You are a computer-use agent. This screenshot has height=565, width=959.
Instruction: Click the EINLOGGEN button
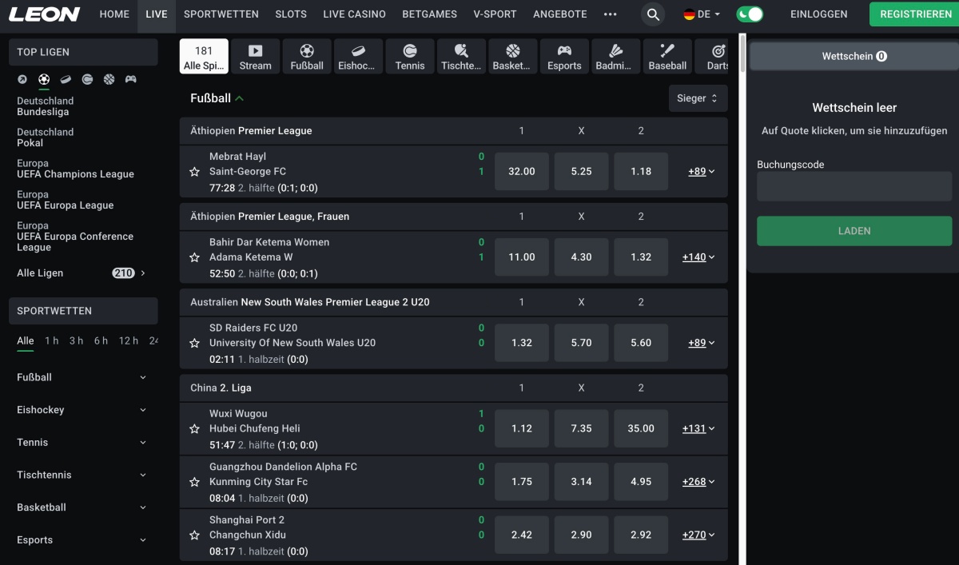click(x=818, y=14)
